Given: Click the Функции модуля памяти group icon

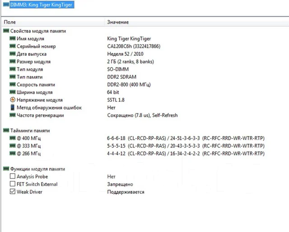Looking at the screenshot, I should [x=6, y=169].
